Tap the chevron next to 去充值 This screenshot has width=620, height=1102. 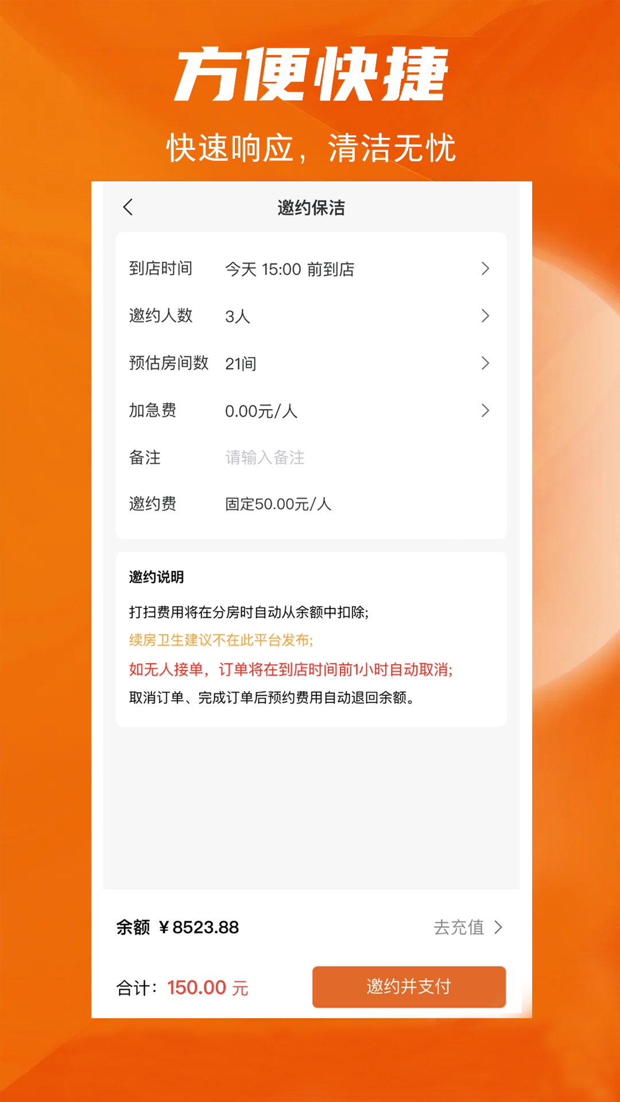pyautogui.click(x=498, y=927)
